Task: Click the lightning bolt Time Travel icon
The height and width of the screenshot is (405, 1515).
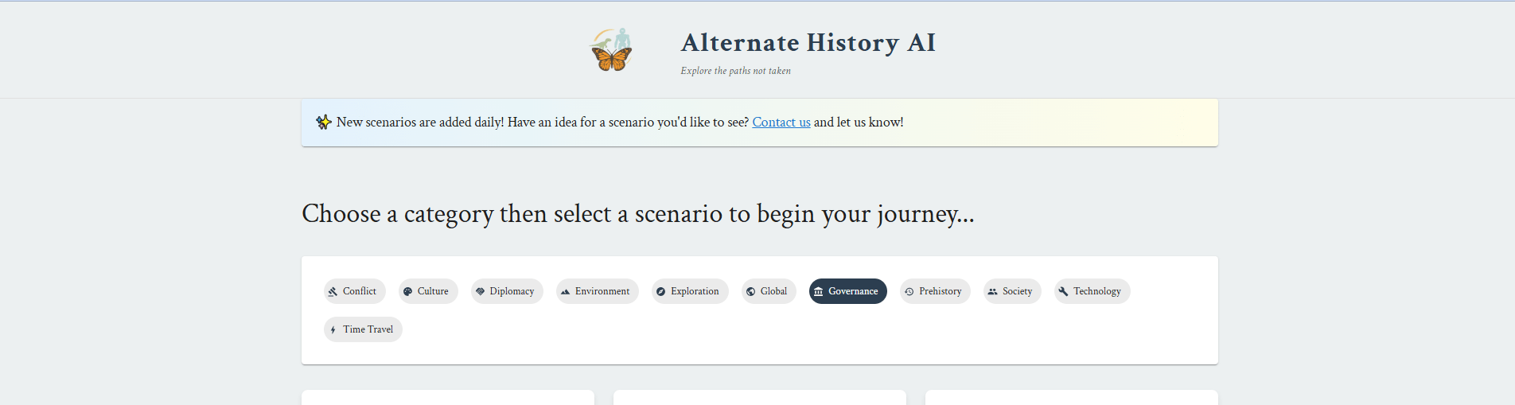Action: [x=333, y=330]
